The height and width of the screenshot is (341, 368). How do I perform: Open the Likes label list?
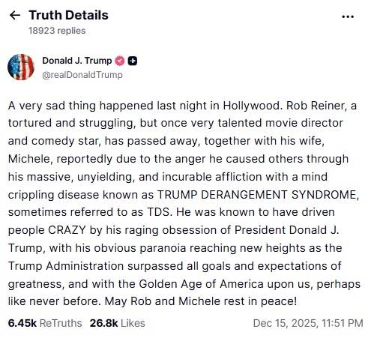(x=133, y=323)
